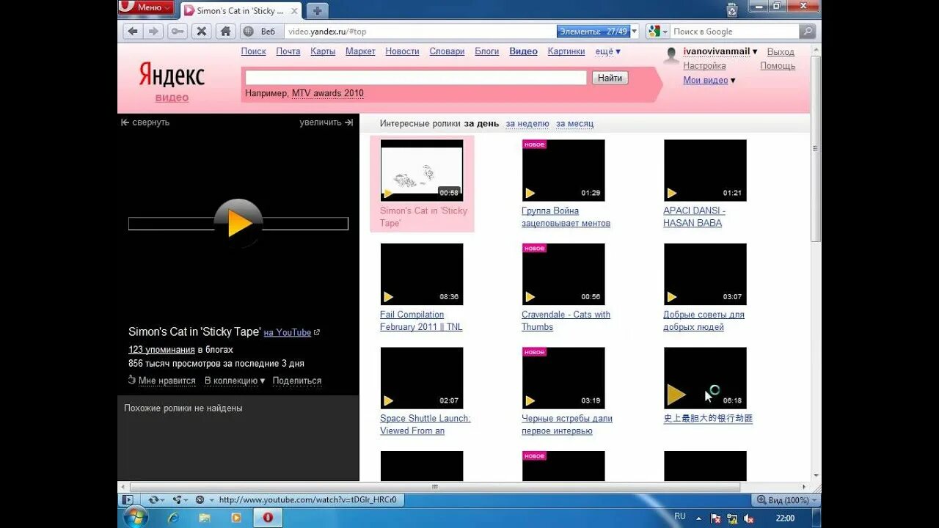
Task: Open a new tab with the plus button
Action: 317,10
